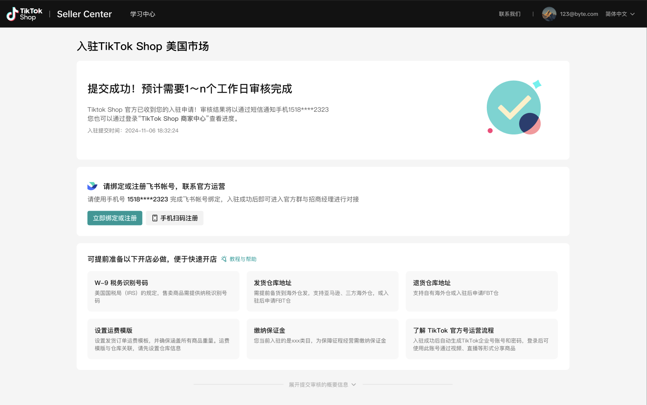Click the phone QR-scan icon on 手机扫码注册
Viewport: 647px width, 405px height.
155,218
